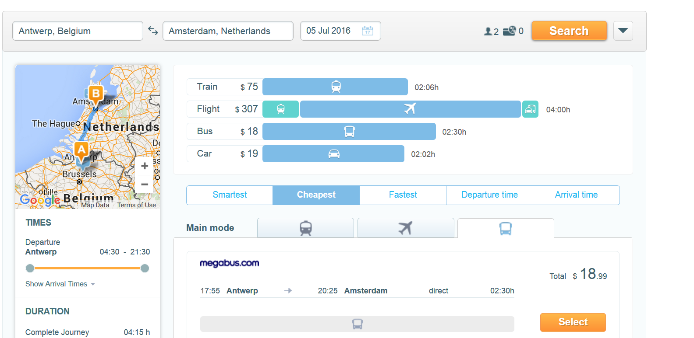Select the megabus $18.99 trip
Screen dimensions: 694x338
pos(573,322)
